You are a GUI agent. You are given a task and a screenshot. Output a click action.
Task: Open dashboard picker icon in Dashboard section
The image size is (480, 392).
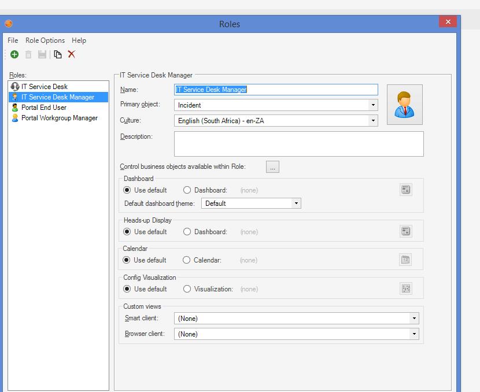coord(406,190)
